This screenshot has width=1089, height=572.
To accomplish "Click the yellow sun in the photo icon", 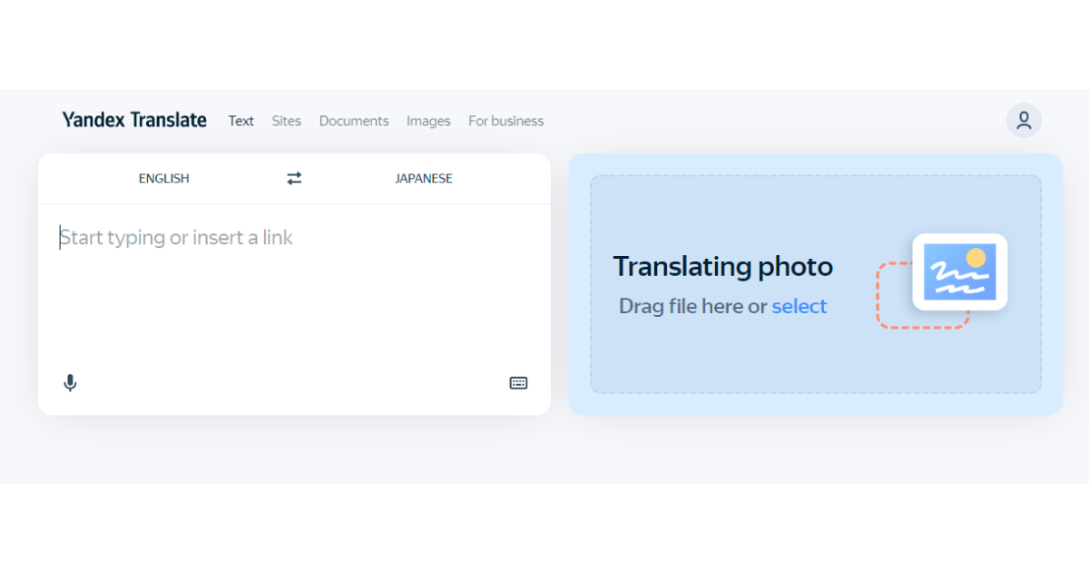I will (977, 256).
